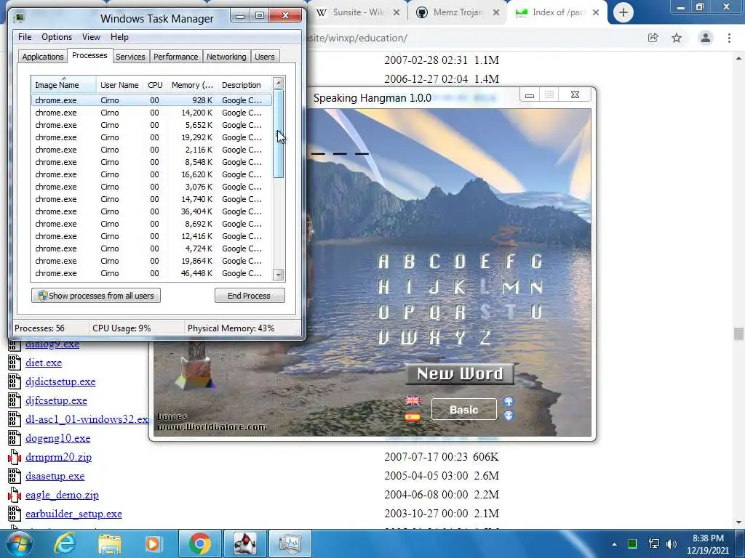Guess the letter K in Hangman
The height and width of the screenshot is (558, 745).
tap(460, 287)
